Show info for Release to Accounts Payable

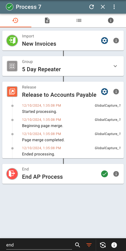pos(116,92)
